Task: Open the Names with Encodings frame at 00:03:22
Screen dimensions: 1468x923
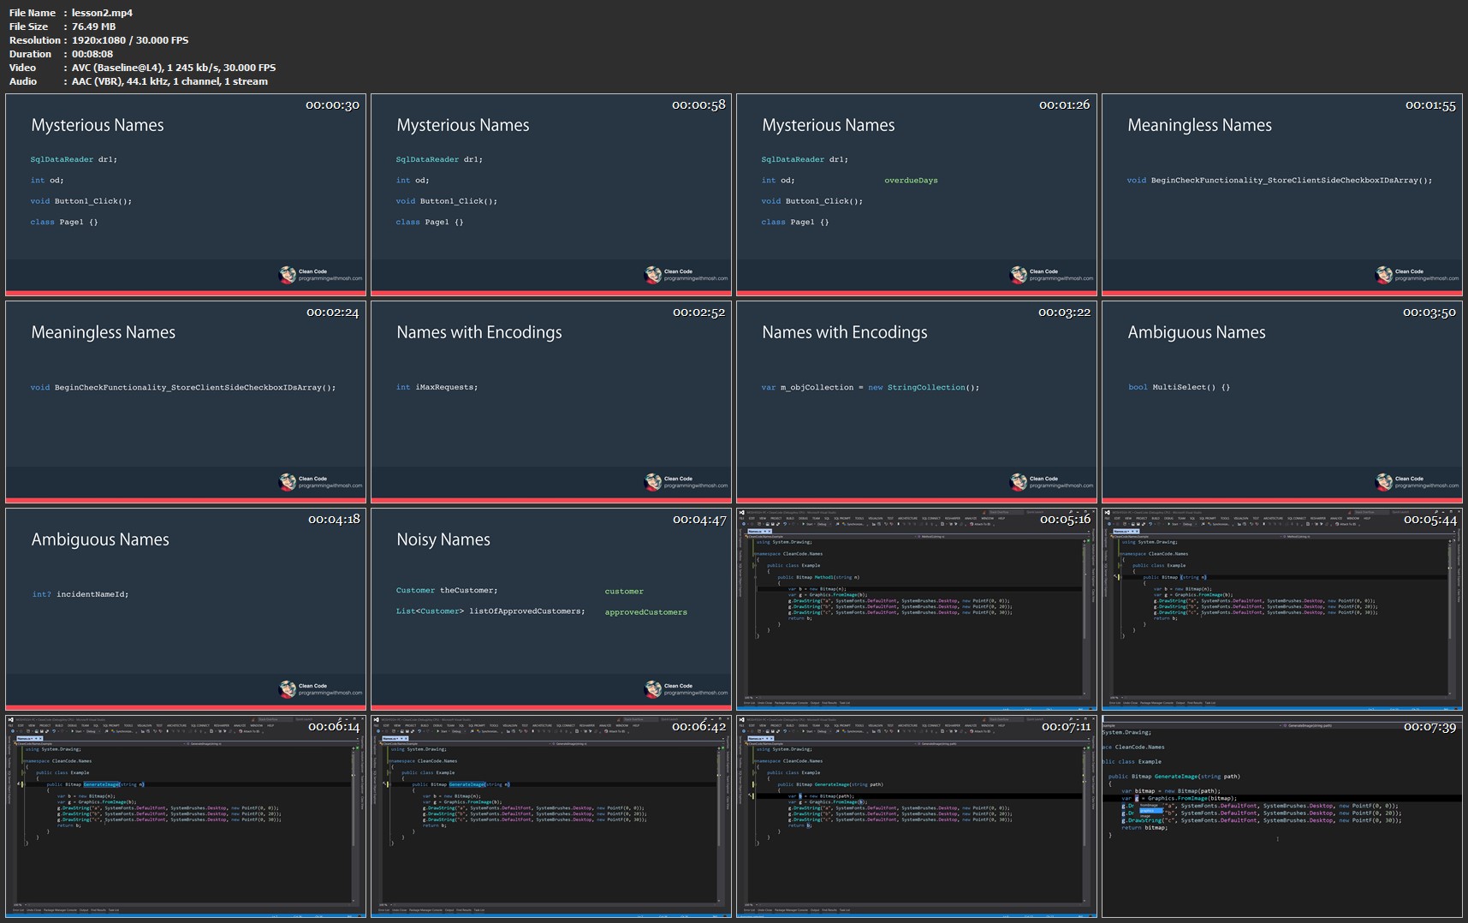Action: (917, 402)
